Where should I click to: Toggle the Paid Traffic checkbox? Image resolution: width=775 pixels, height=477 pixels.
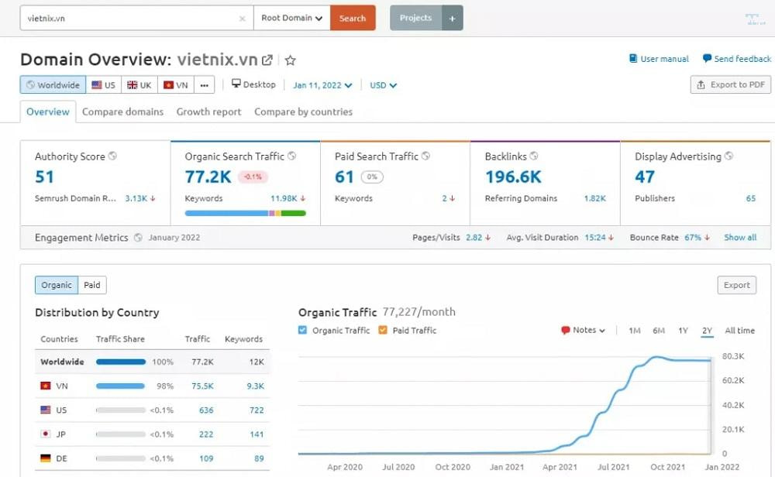point(383,330)
